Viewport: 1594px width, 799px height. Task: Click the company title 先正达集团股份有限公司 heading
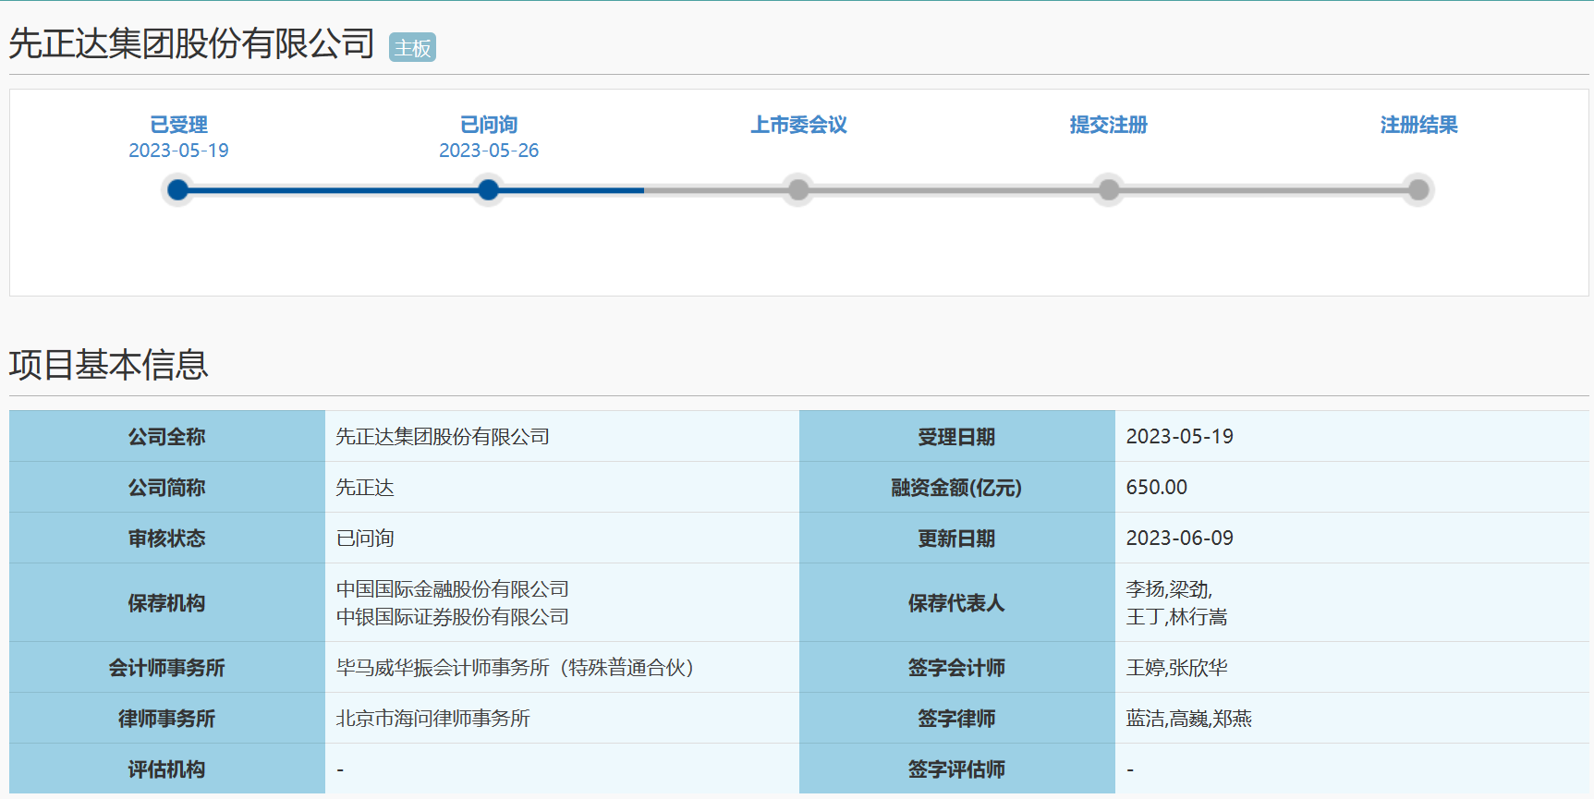[191, 43]
